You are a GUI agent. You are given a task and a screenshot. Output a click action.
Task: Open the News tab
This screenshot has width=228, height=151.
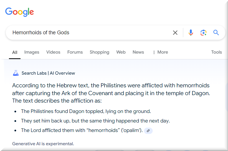coord(138,52)
